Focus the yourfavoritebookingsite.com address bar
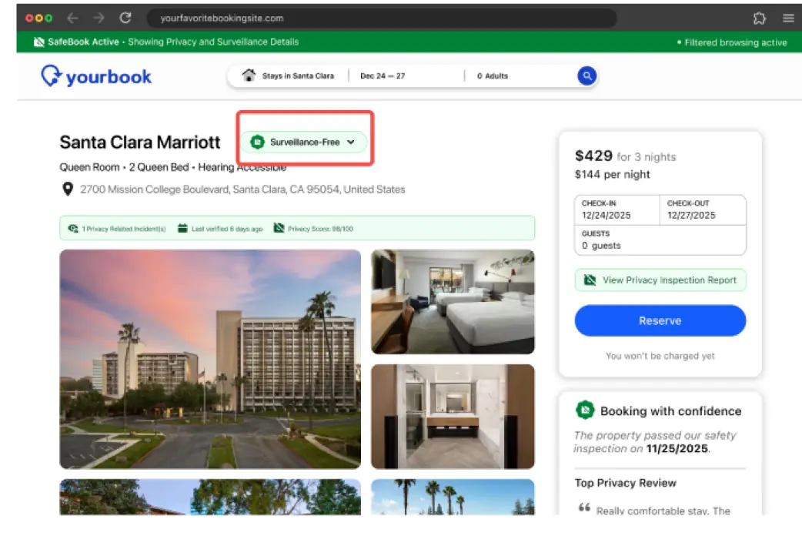This screenshot has width=802, height=536. click(x=381, y=18)
